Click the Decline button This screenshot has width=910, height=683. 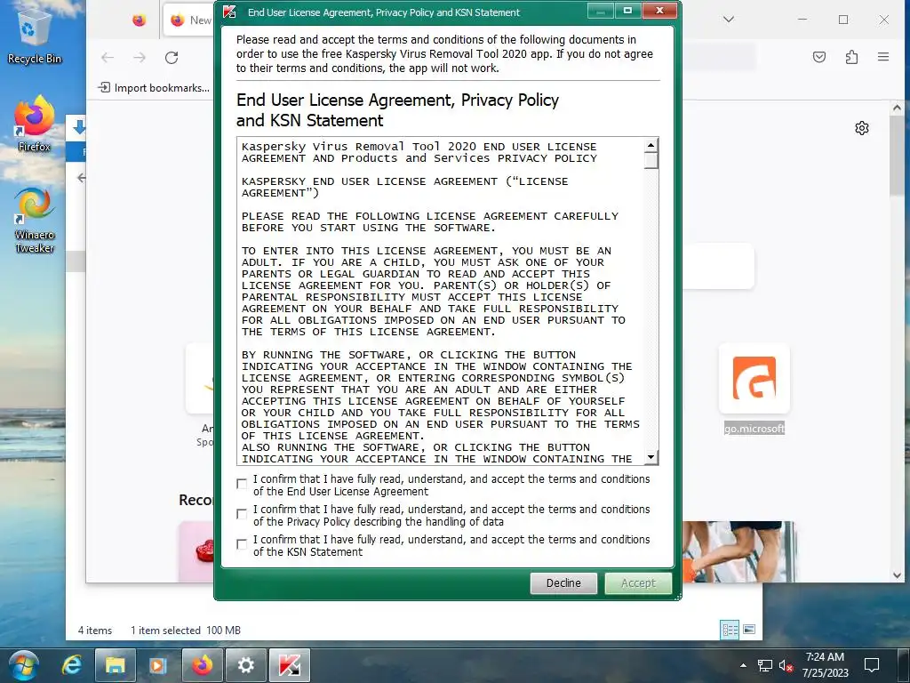click(563, 583)
